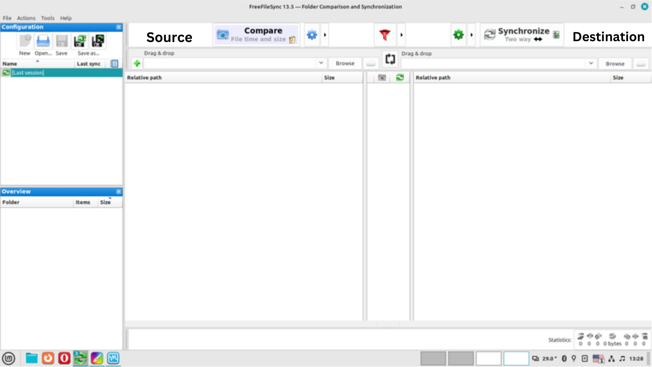This screenshot has height=367, width=652.
Task: Click the FreeFileSync taskbar icon
Action: coord(80,358)
